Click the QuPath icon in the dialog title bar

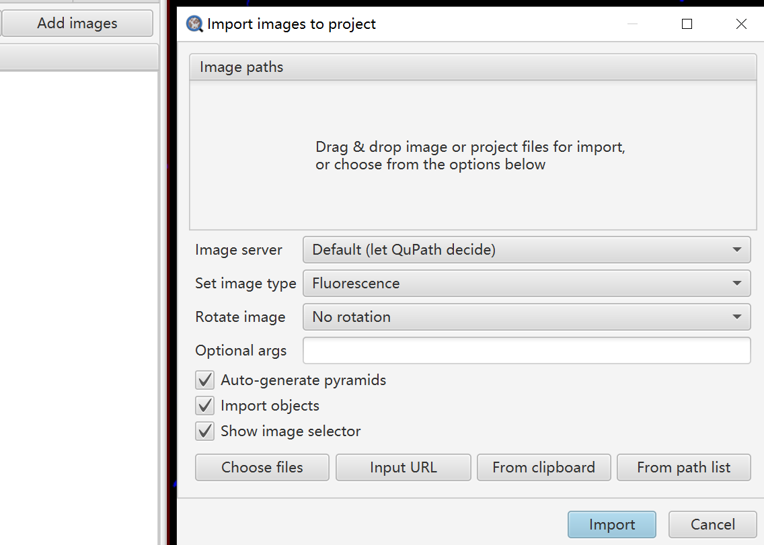pos(194,24)
